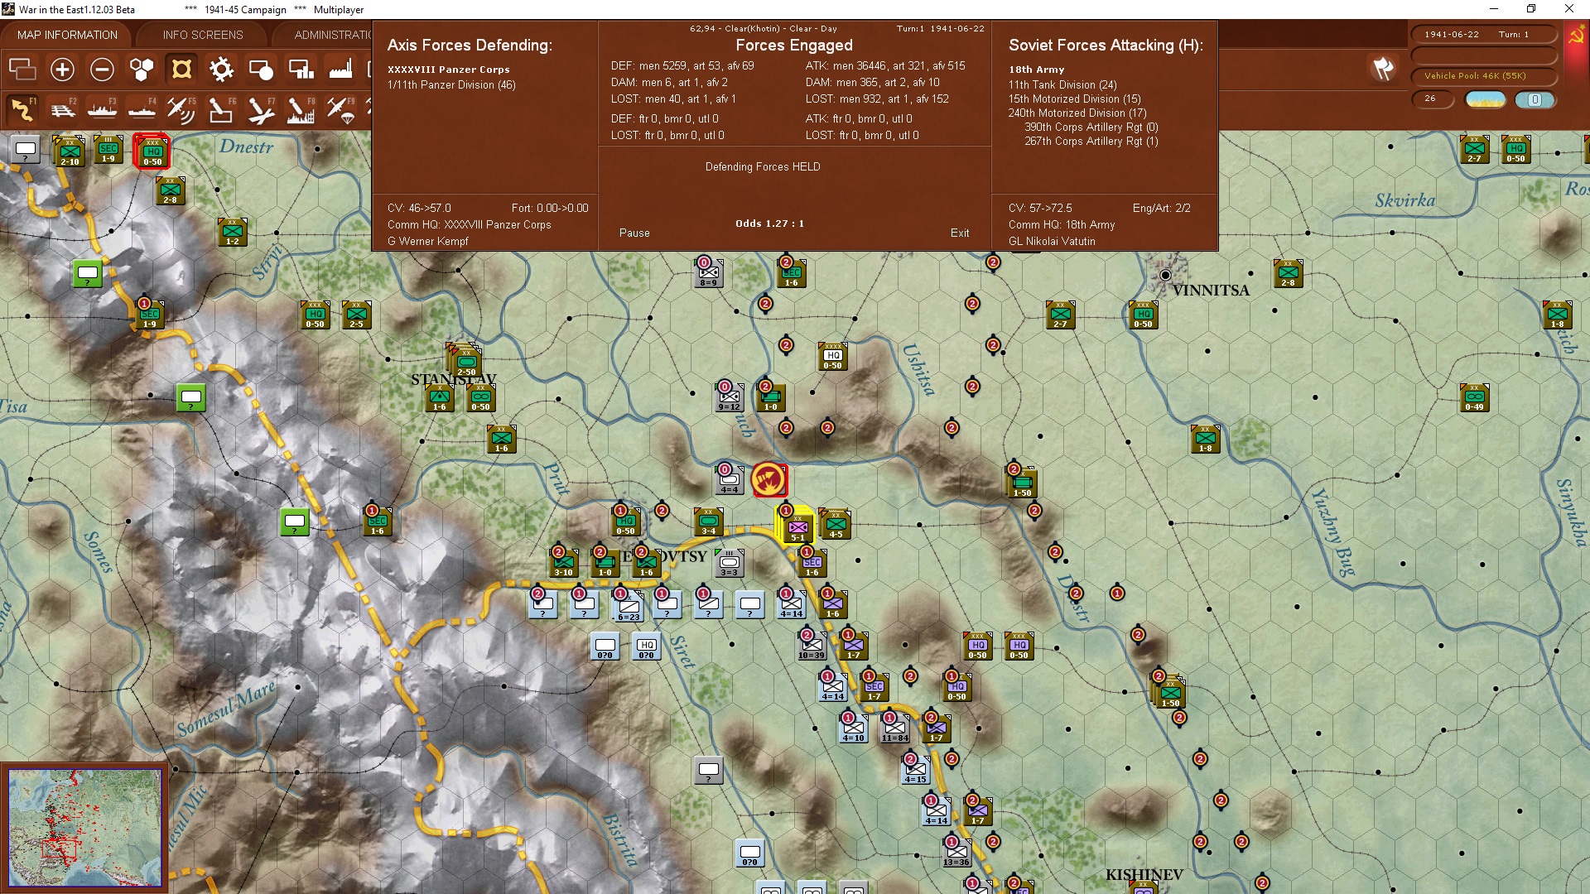
Task: Click 267th Corps Artillery Rgt (1) entry
Action: [1091, 141]
